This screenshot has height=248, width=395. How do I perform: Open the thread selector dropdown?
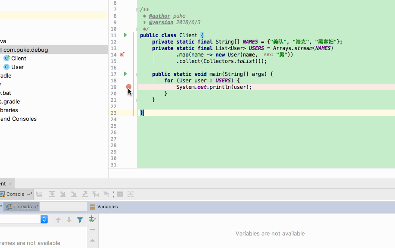click(44, 219)
